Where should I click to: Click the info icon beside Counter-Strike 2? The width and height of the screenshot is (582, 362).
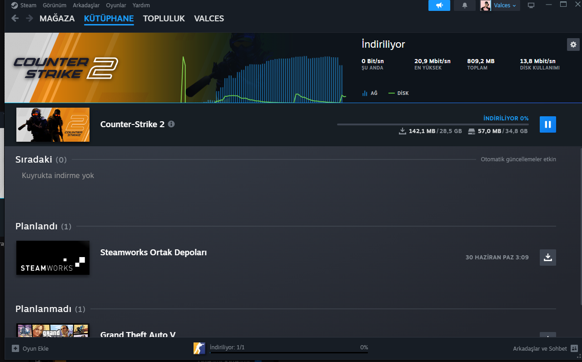coord(171,124)
